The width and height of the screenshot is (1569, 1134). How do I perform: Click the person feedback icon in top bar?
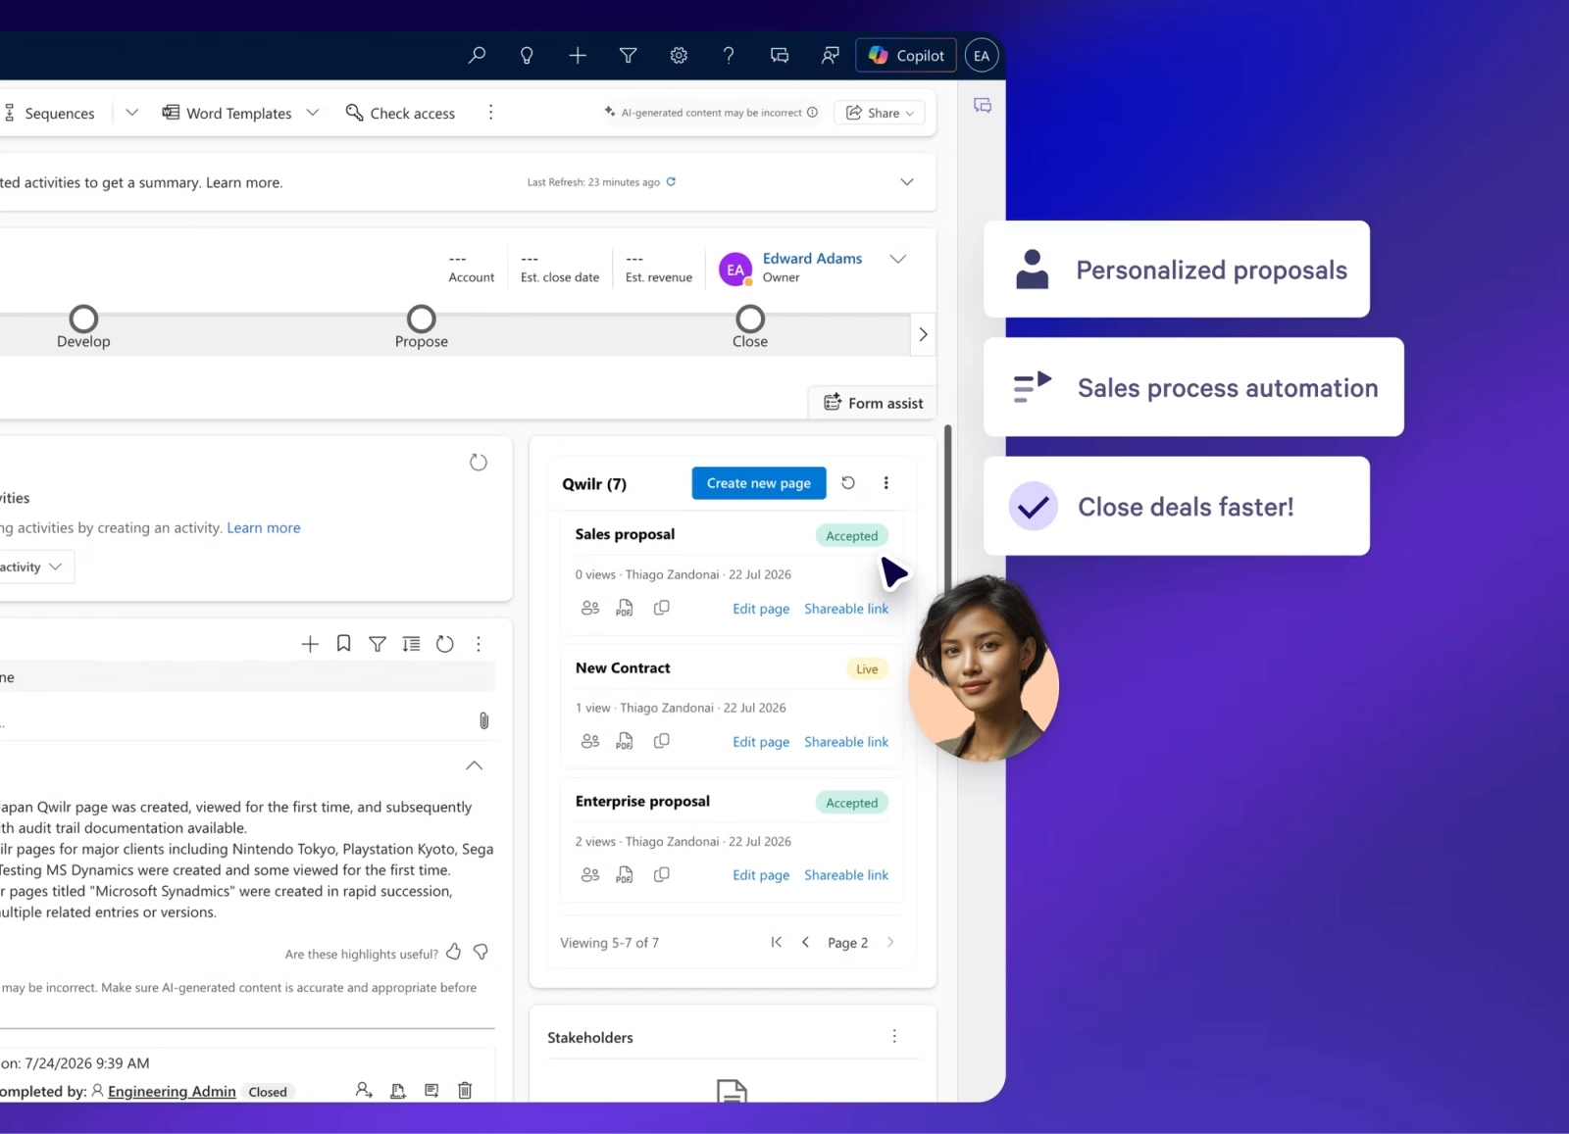831,56
